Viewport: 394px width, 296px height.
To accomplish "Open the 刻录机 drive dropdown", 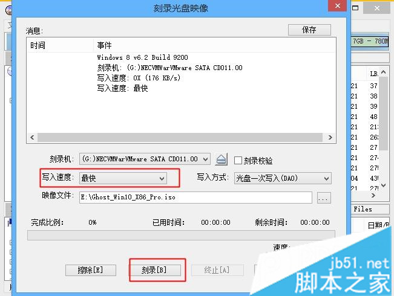I will (x=145, y=159).
